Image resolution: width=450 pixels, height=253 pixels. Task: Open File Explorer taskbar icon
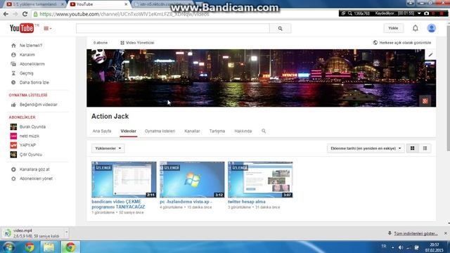(49, 247)
